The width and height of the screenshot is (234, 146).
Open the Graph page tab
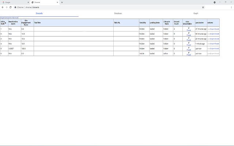[196, 14]
